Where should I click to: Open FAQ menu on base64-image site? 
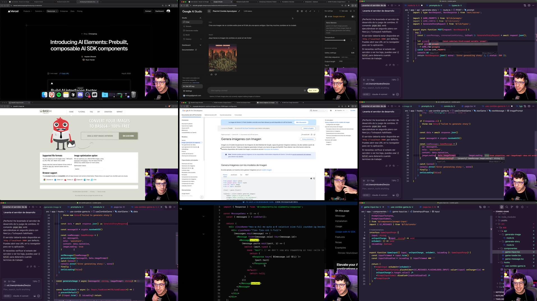click(91, 112)
